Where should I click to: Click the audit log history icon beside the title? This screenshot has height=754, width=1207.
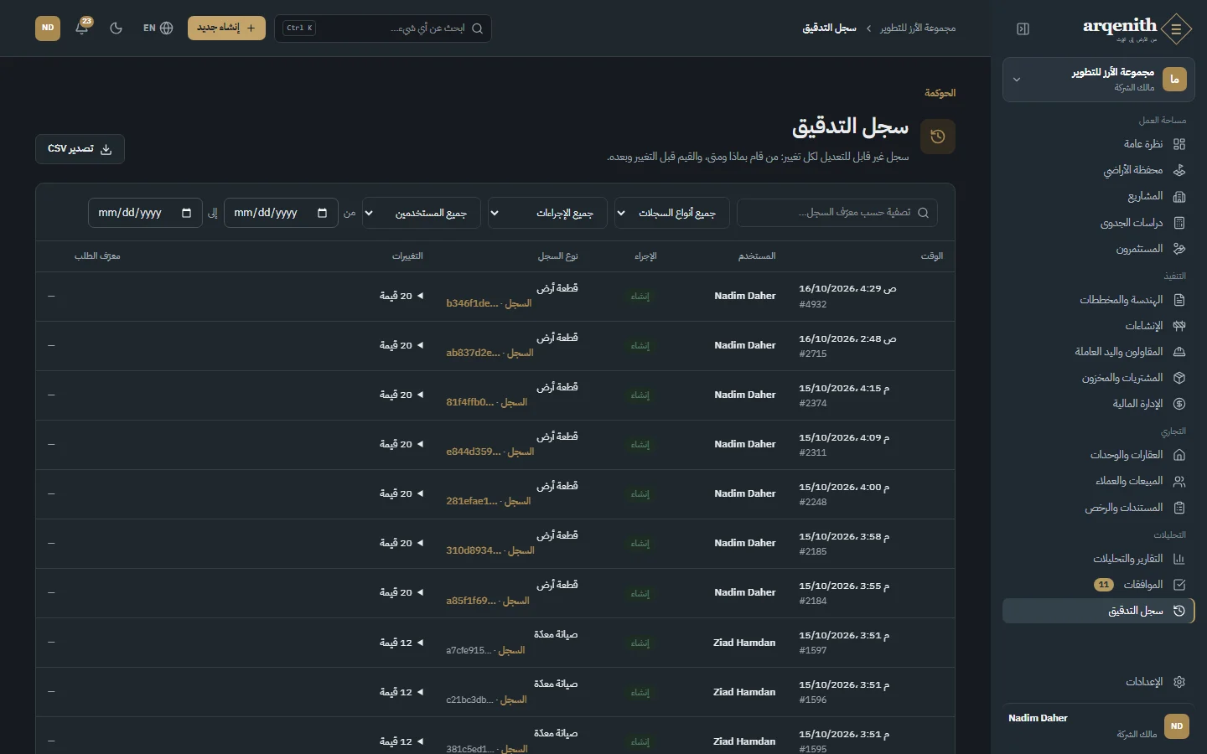pyautogui.click(x=938, y=137)
